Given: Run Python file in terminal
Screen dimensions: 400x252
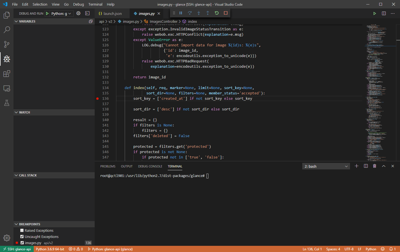Looking at the screenshot, I should 374,13.
